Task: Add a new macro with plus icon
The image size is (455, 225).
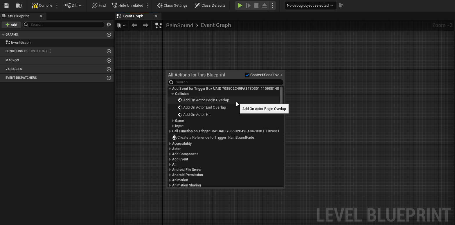Action: (x=109, y=61)
